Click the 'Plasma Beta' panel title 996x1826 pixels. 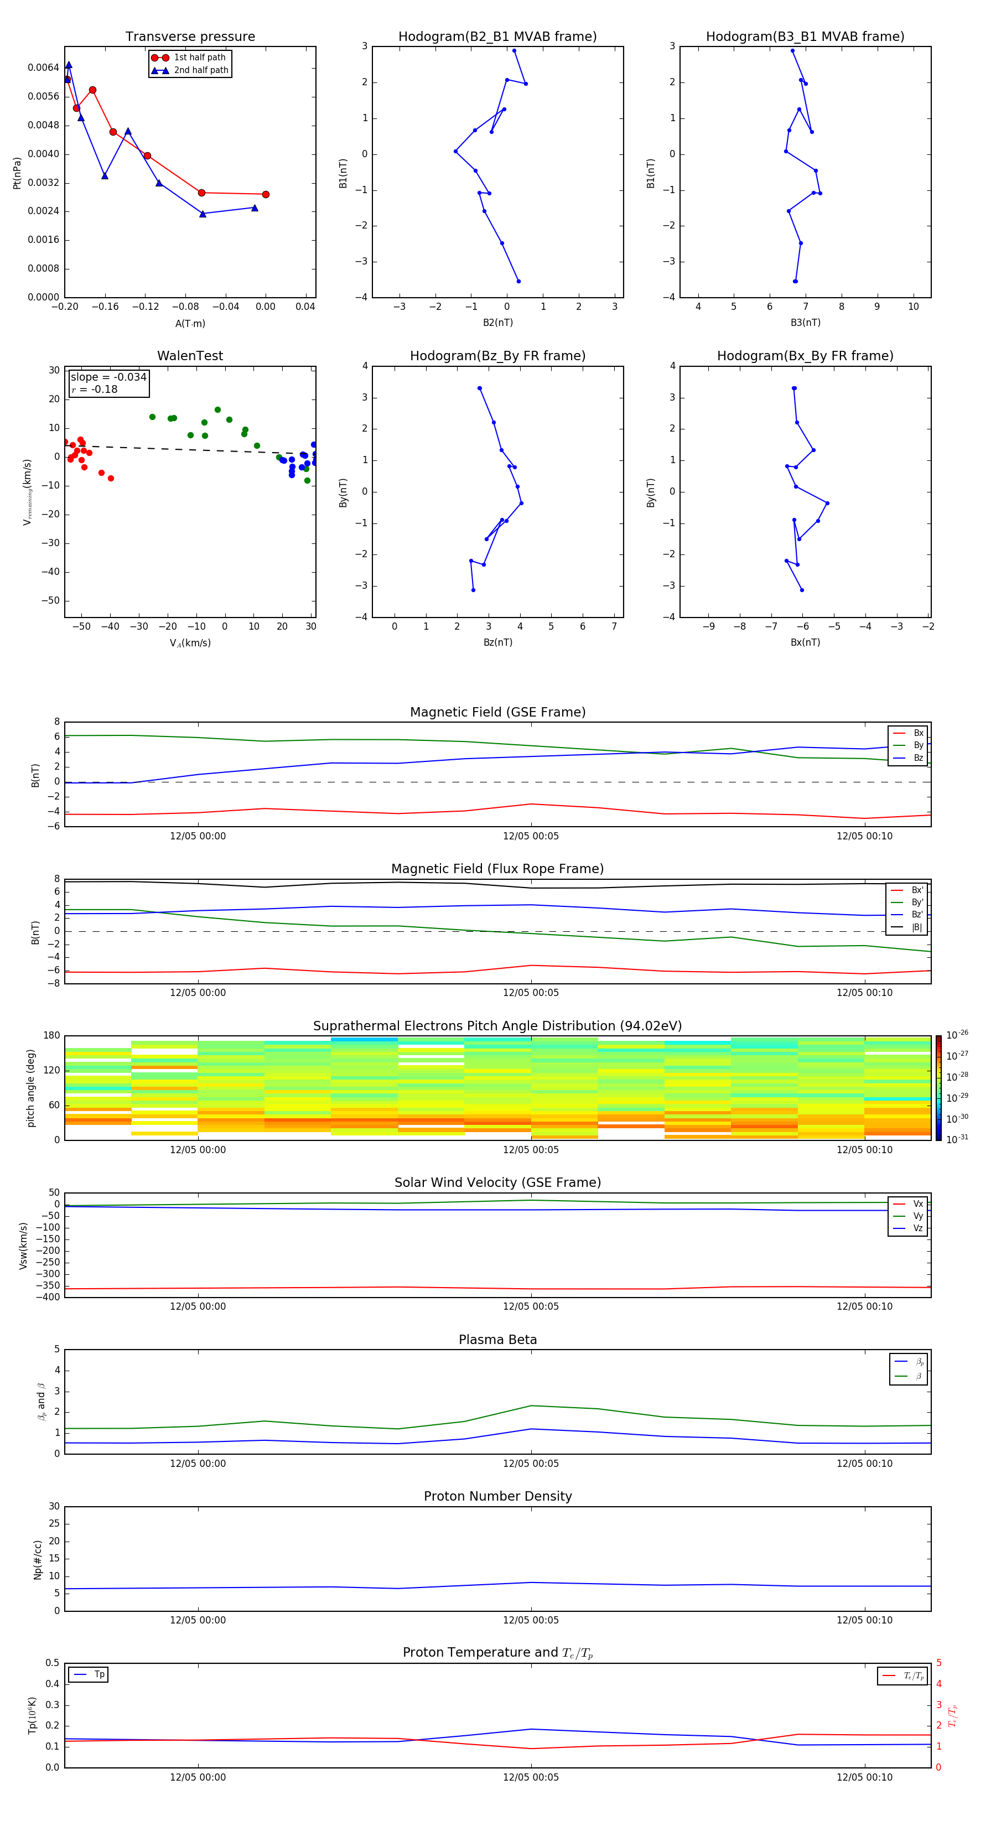pyautogui.click(x=497, y=1340)
